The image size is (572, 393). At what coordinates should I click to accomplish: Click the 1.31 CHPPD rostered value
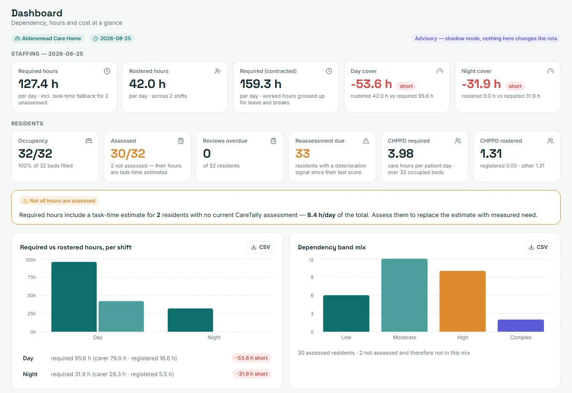pyautogui.click(x=492, y=153)
